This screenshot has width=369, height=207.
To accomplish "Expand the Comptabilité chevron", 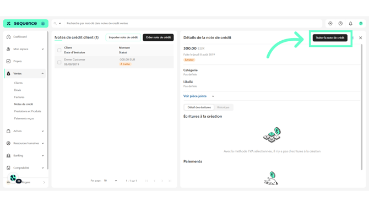I will tap(42, 168).
